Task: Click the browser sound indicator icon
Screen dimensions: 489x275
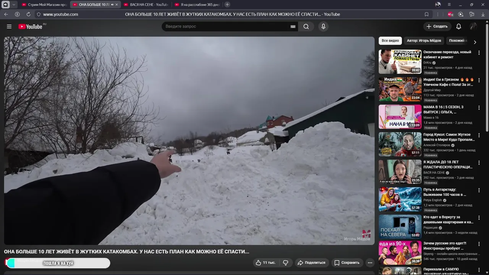Action: 6,5
